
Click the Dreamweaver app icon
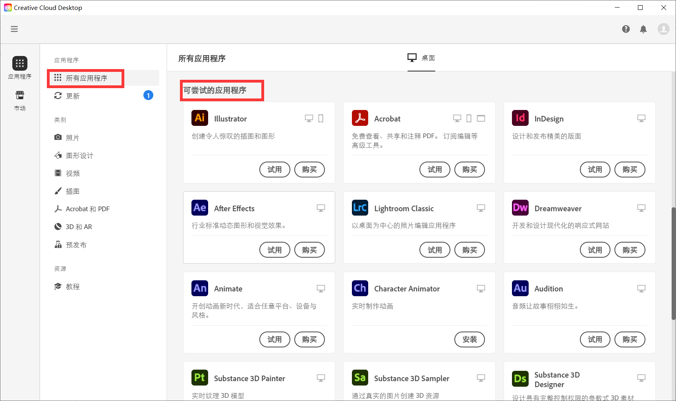pyautogui.click(x=520, y=208)
